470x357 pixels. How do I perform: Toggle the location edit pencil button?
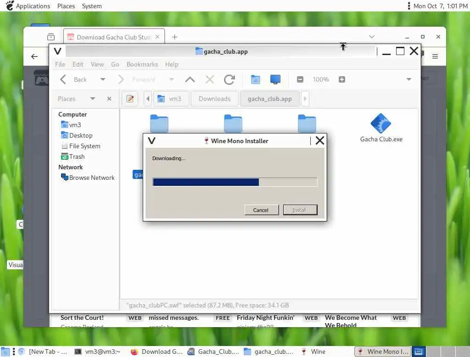130,99
